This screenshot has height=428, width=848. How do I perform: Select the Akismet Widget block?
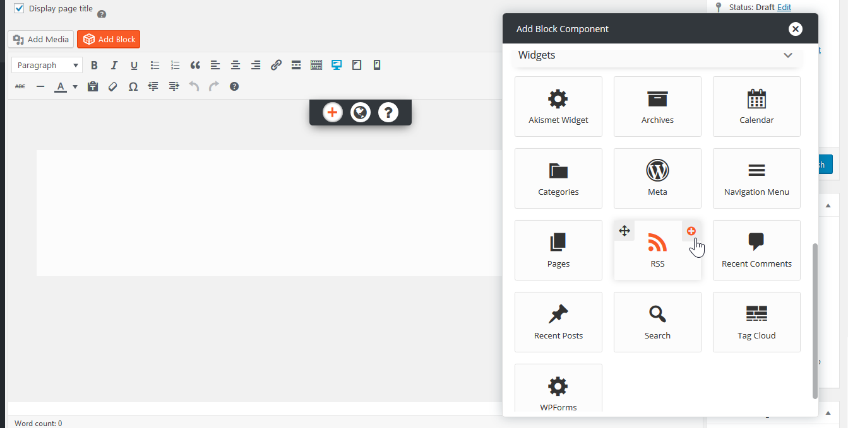[558, 107]
